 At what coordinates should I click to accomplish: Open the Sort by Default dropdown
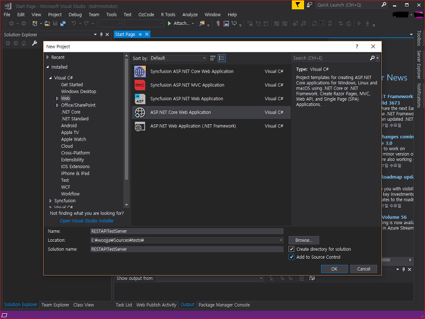click(x=178, y=58)
